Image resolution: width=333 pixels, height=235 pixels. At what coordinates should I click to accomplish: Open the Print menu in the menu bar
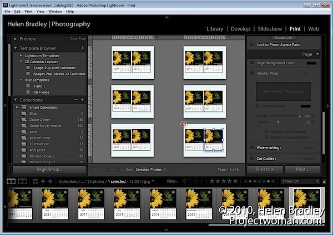pos(28,12)
